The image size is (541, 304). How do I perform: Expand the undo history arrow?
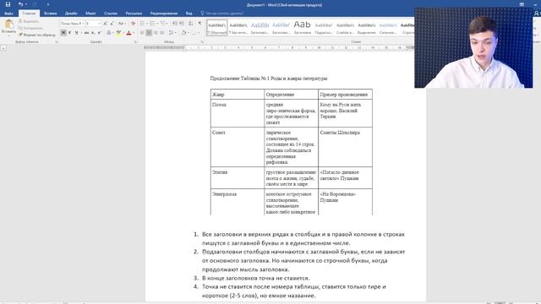(26, 4)
